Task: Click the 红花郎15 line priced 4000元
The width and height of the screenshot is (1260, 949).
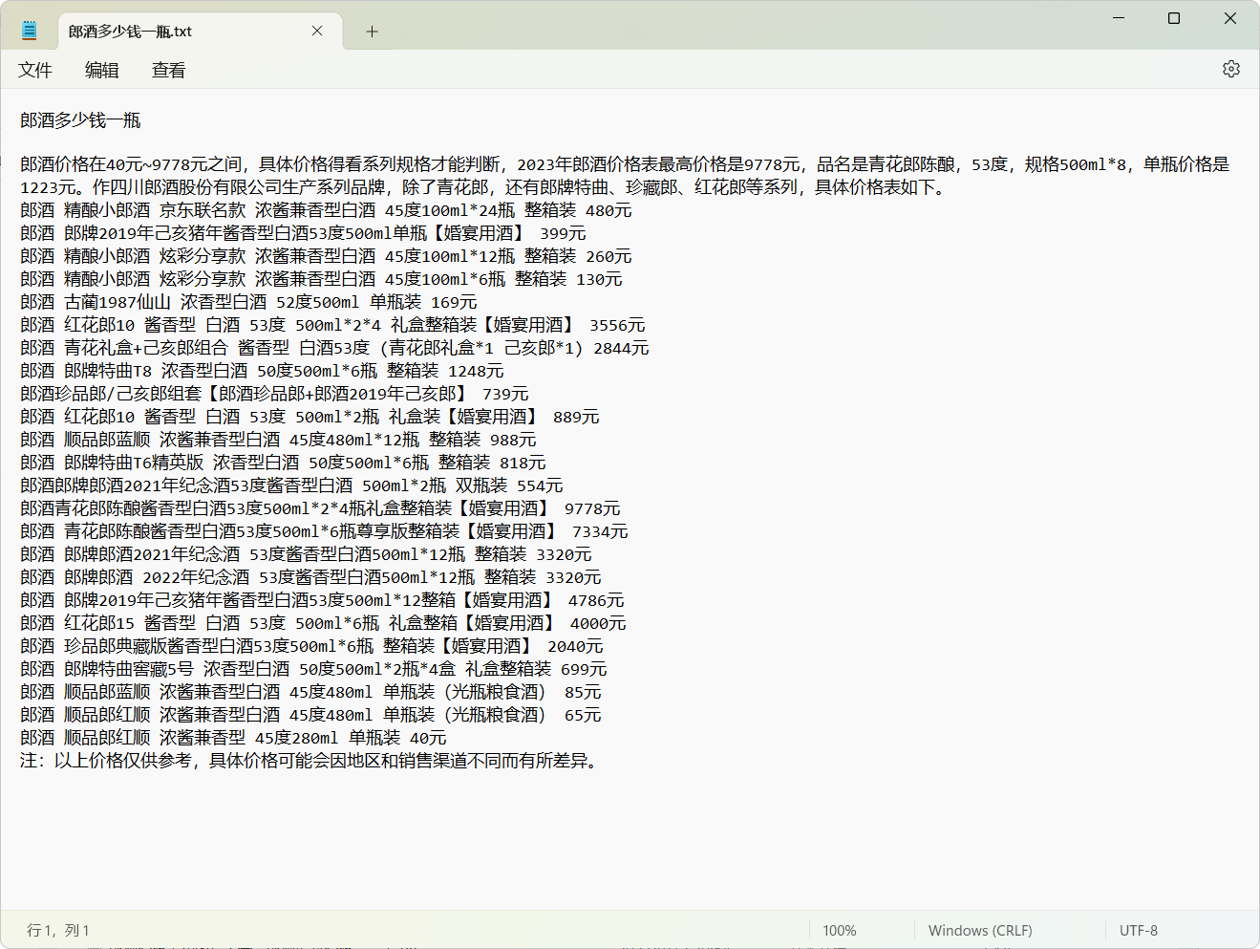Action: [x=323, y=623]
